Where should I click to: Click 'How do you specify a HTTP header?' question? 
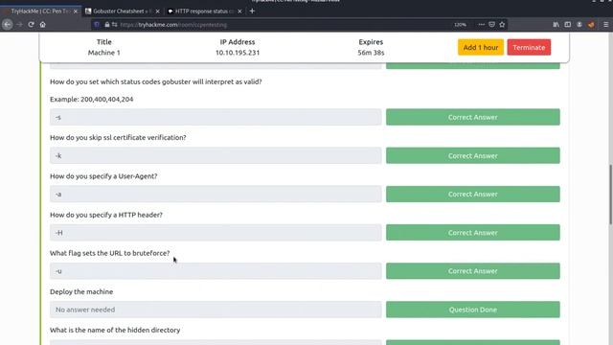[x=106, y=215]
